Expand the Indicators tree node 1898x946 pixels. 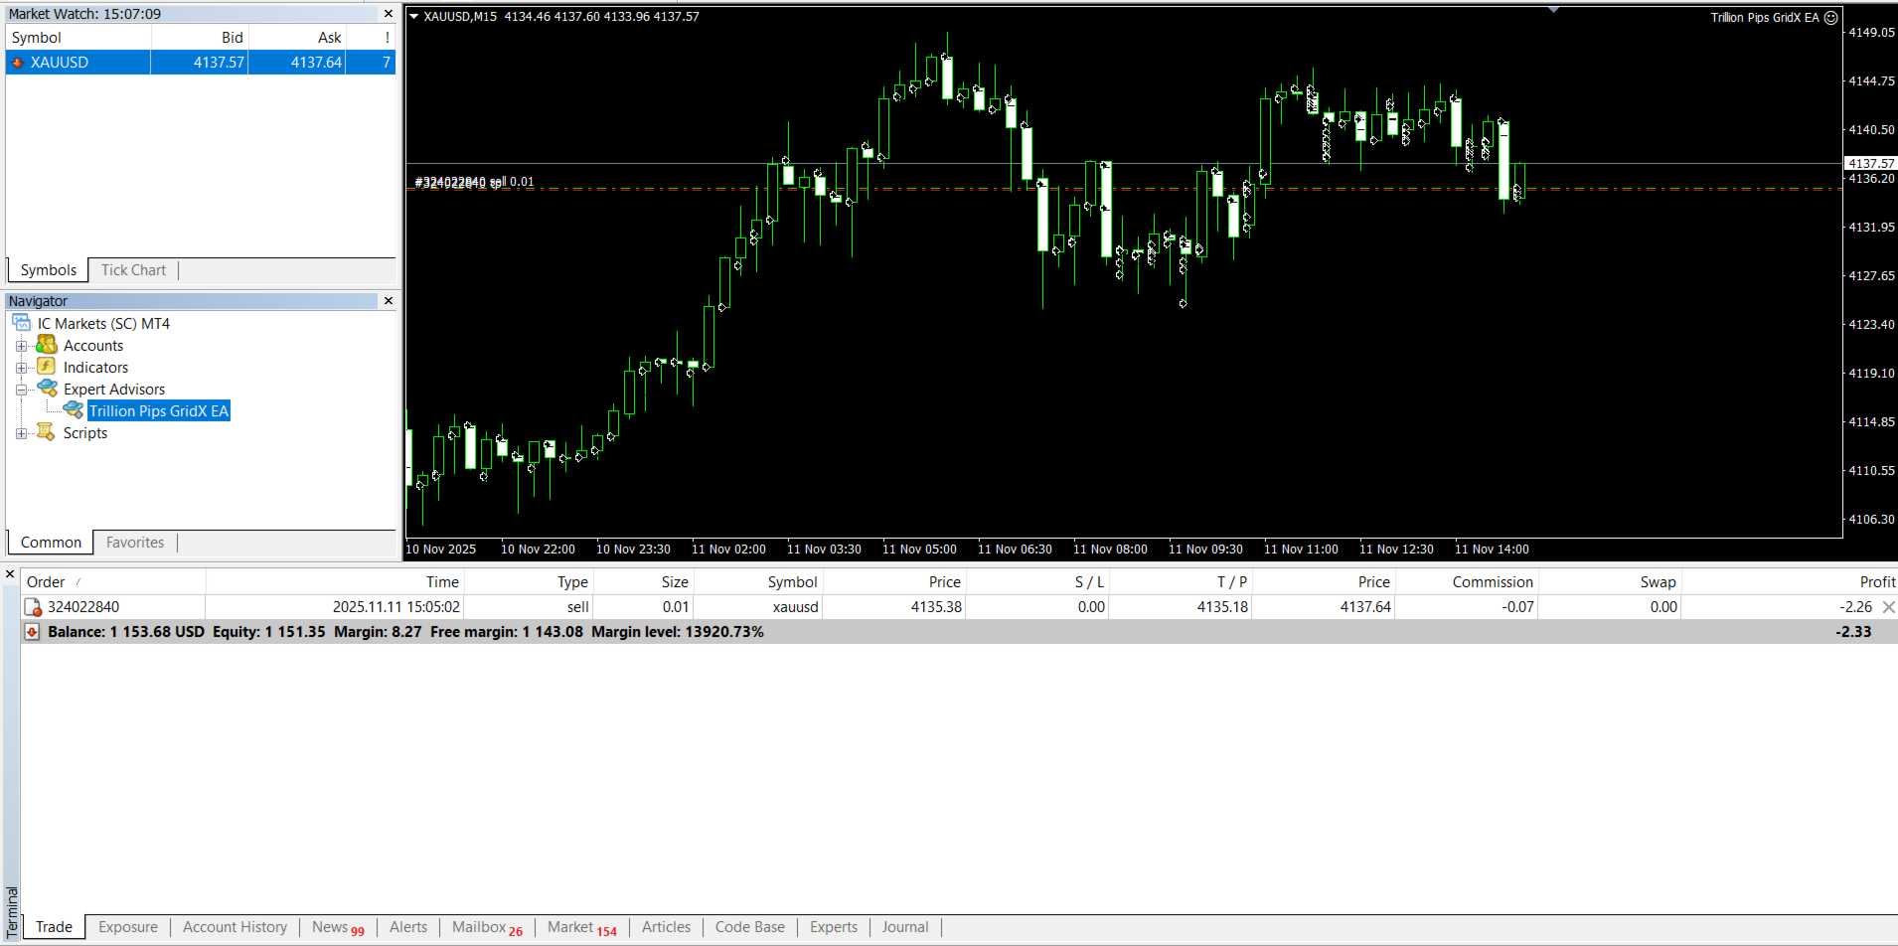(21, 368)
